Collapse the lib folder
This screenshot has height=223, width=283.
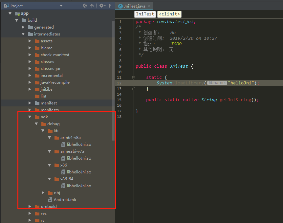pyautogui.click(x=43, y=131)
